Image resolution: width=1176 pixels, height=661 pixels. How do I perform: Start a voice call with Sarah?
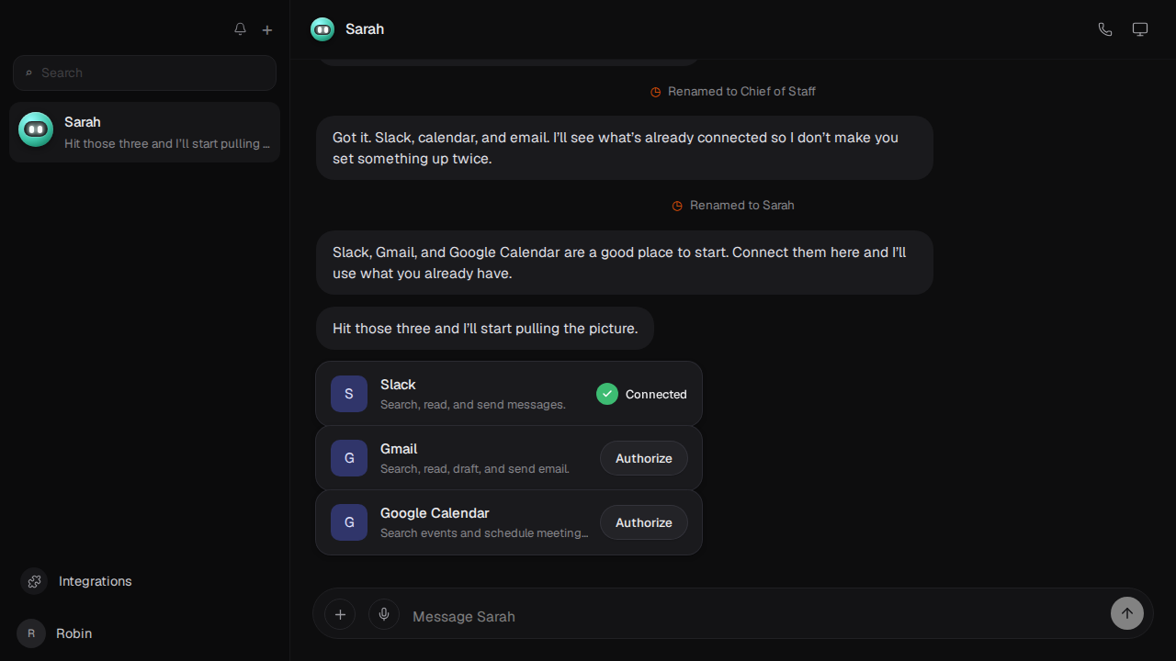point(1105,29)
